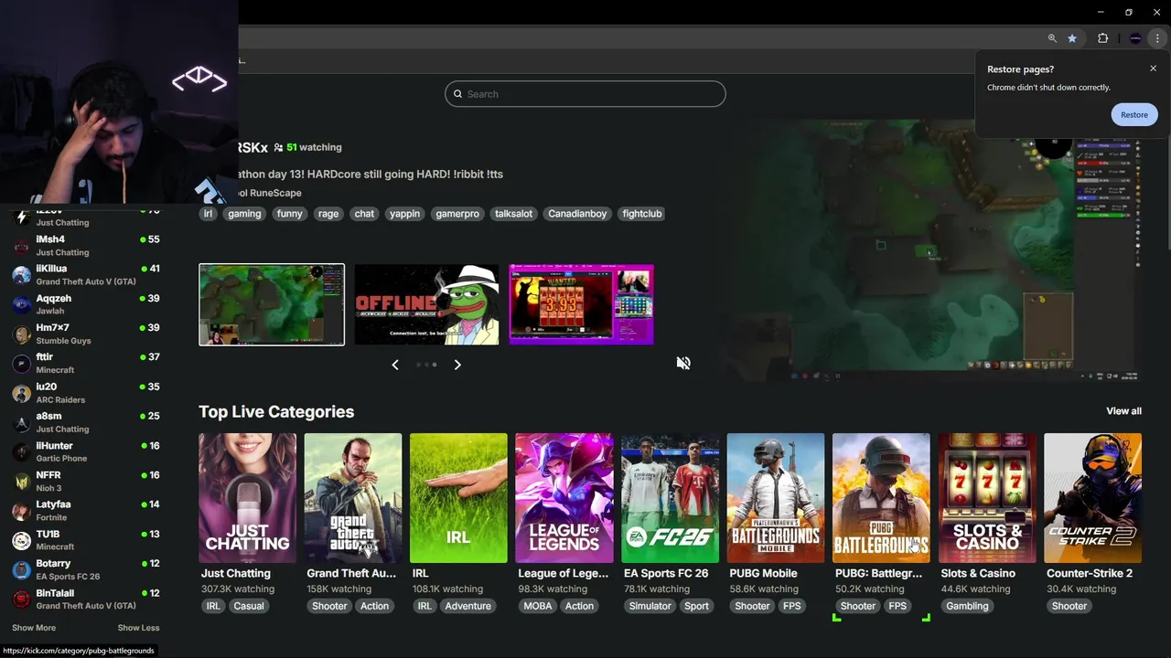Open Chrome three-dot menu
This screenshot has height=658, width=1171.
(1157, 38)
